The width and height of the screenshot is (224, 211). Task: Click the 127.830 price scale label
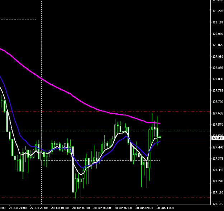pyautogui.click(x=218, y=79)
